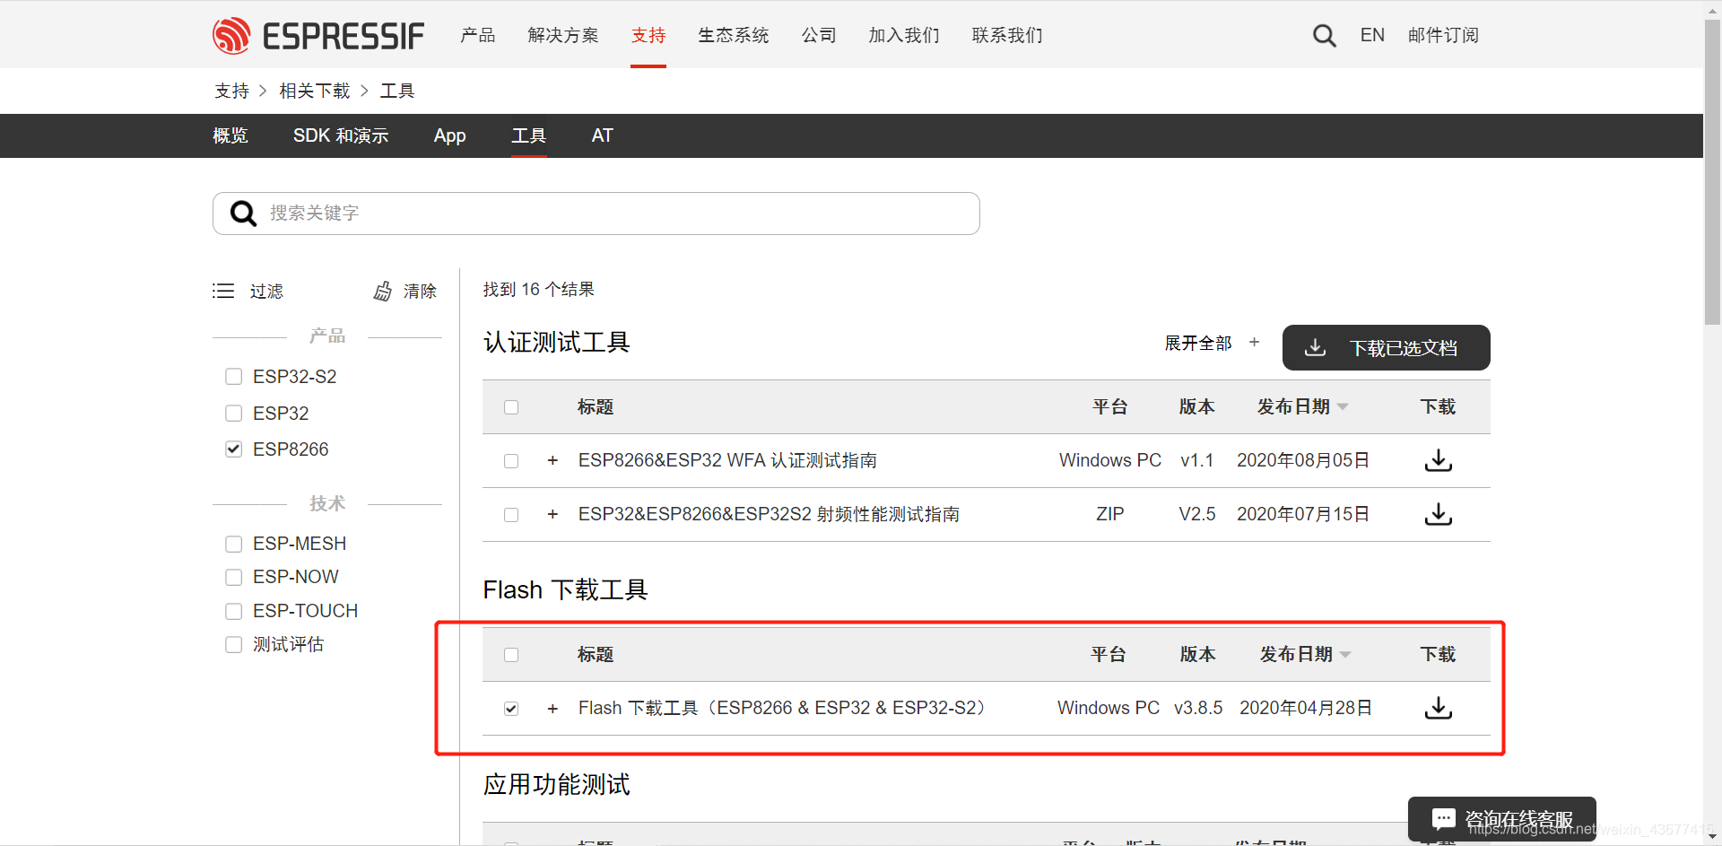Screen dimensions: 1722x846
Task: Select all in 认证测试工具 table header
Action: tap(511, 407)
